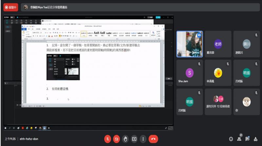The width and height of the screenshot is (262, 146).
Task: Open the three-dot more options menu
Action: point(143,139)
